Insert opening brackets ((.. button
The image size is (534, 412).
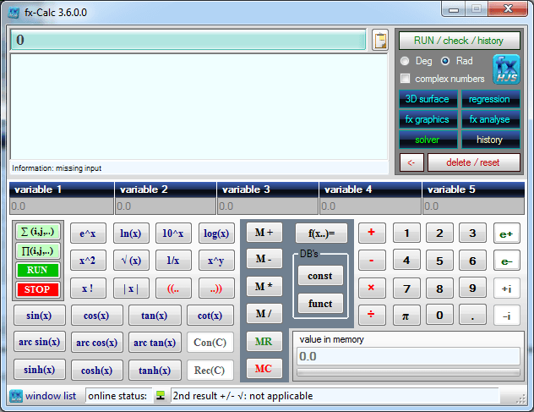(173, 288)
